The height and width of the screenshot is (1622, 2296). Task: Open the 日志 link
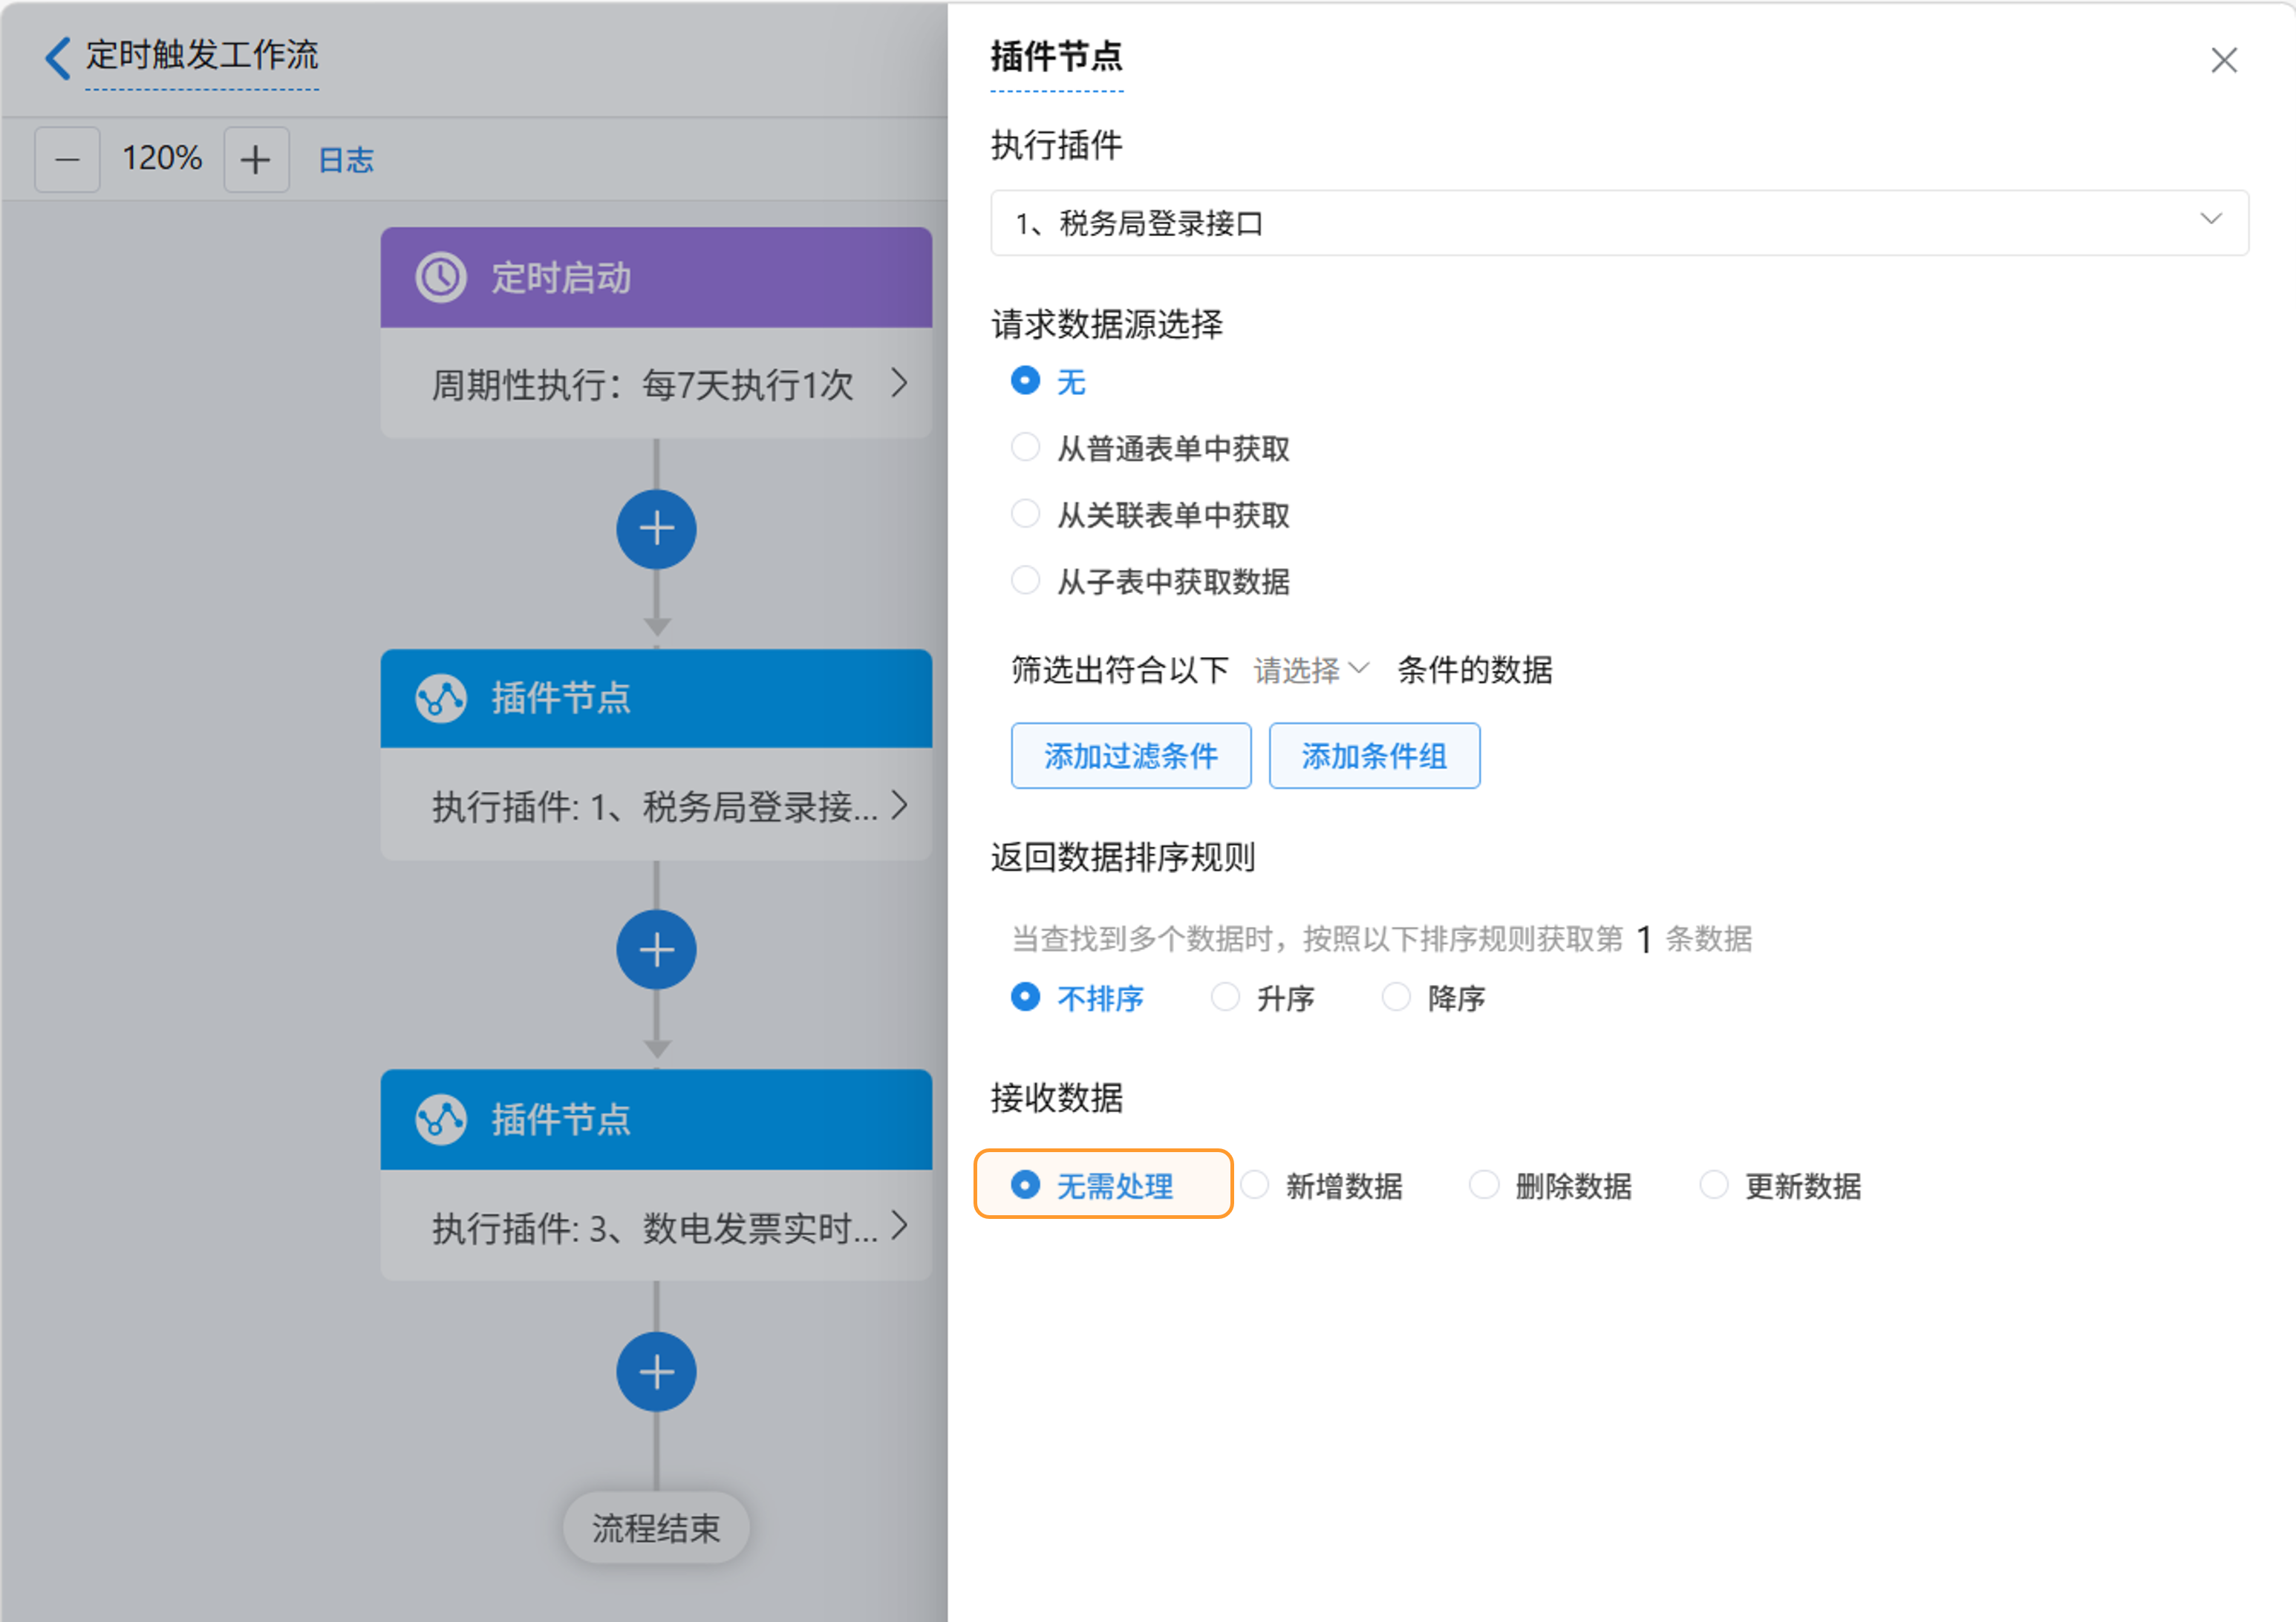tap(345, 160)
